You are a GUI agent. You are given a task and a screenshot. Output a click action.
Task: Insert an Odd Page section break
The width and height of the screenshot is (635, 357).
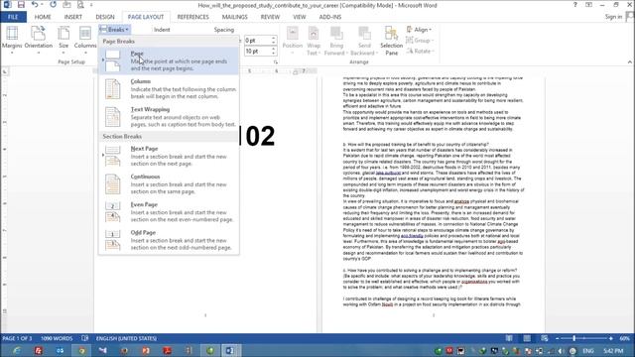pos(169,240)
